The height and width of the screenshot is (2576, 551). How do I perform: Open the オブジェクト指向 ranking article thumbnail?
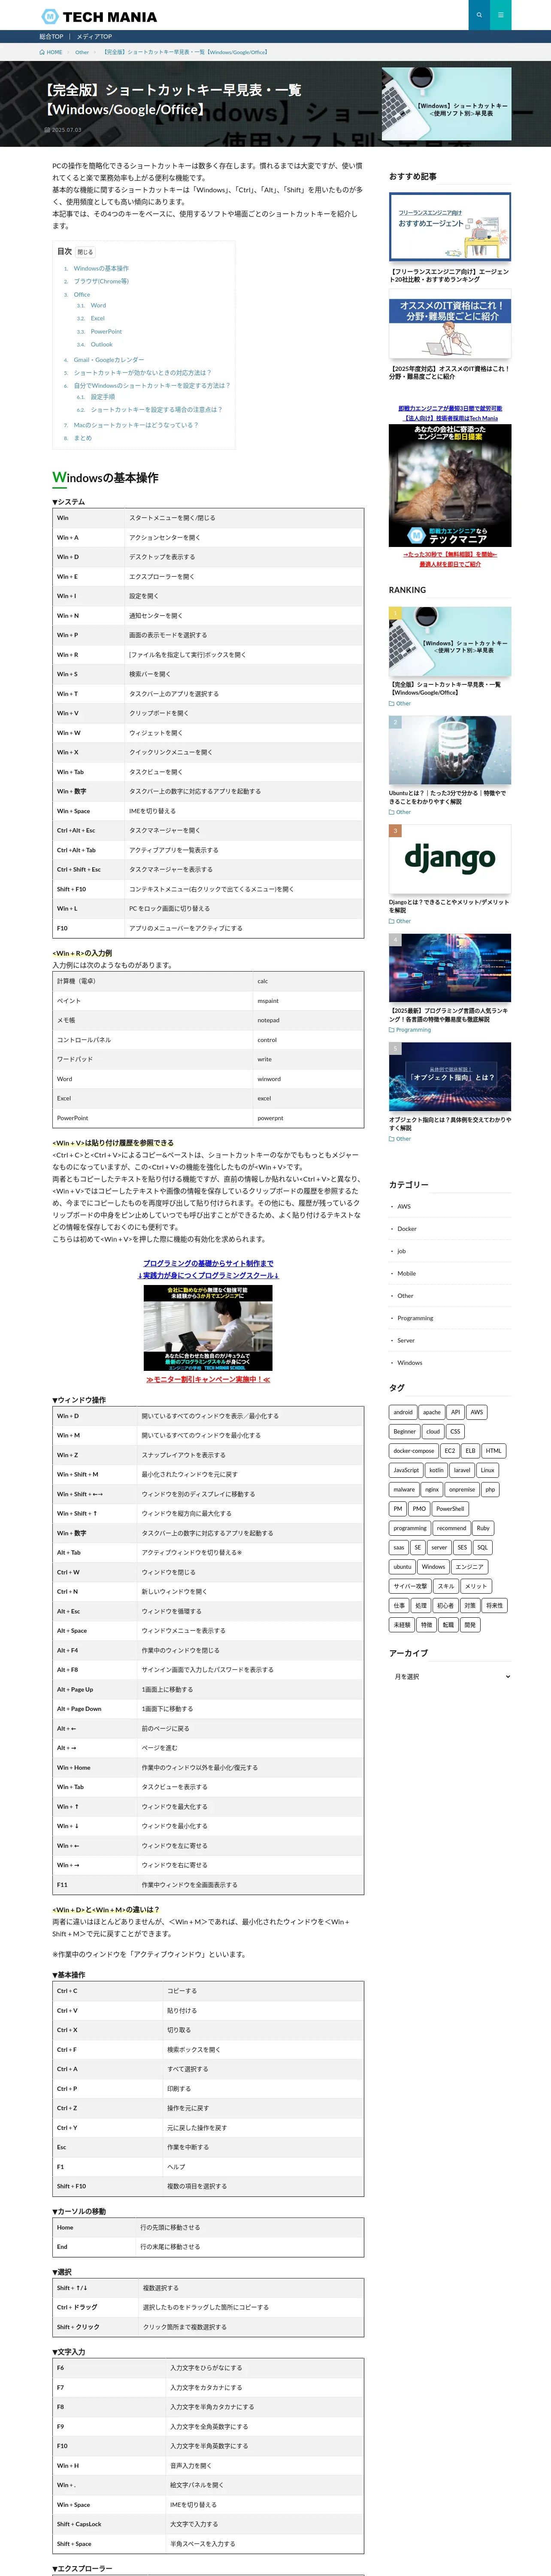450,1077
